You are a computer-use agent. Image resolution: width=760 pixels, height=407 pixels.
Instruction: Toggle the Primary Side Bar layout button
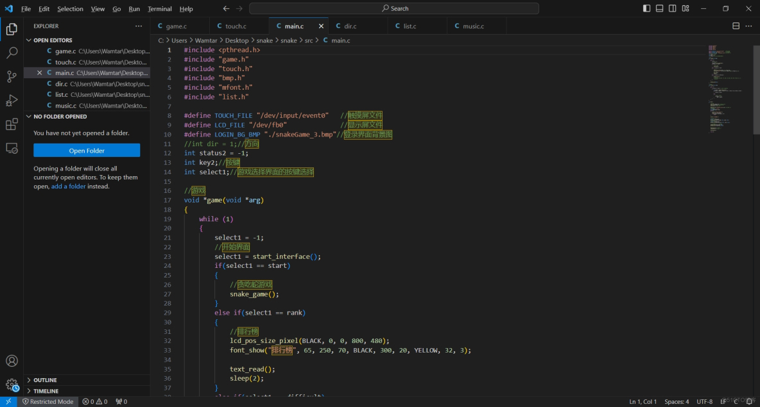(646, 8)
